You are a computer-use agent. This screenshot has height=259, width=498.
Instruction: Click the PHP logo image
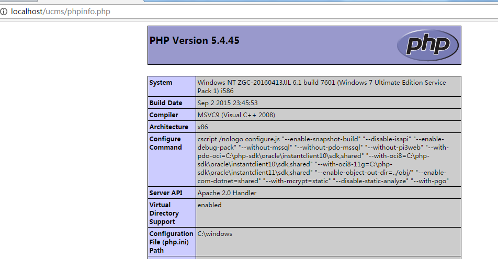[428, 45]
